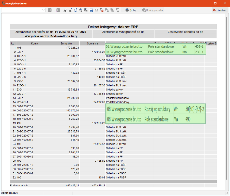Click value 23 316,79 in row 21

coord(73,131)
